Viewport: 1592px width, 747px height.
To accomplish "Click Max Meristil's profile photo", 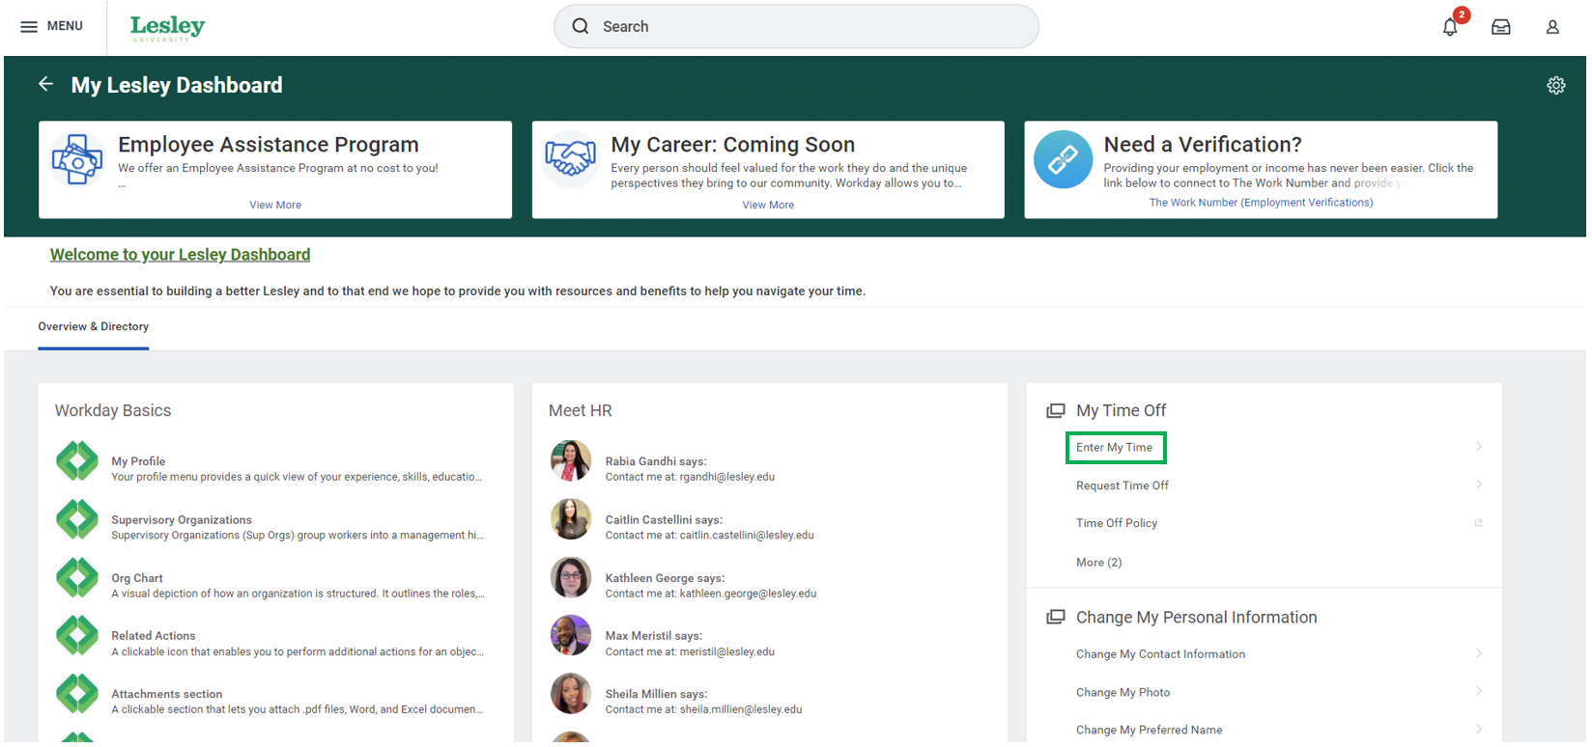I will click(571, 636).
